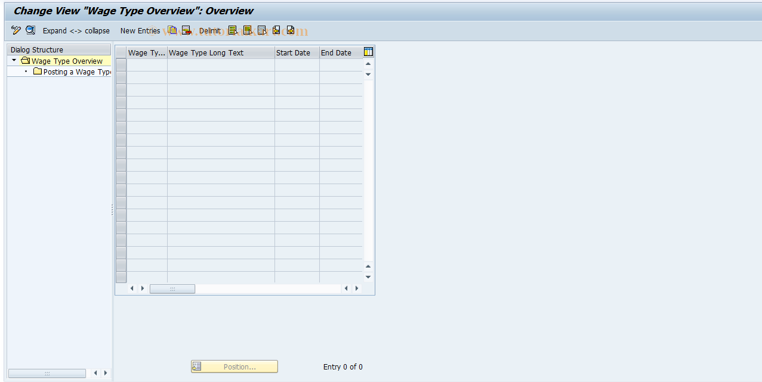The image size is (762, 382).
Task: Click the Position... button
Action: 235,367
